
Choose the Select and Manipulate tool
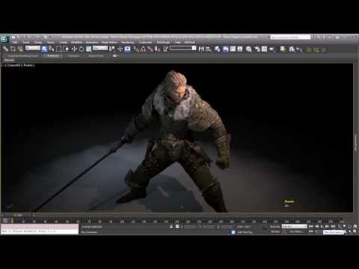(120, 49)
